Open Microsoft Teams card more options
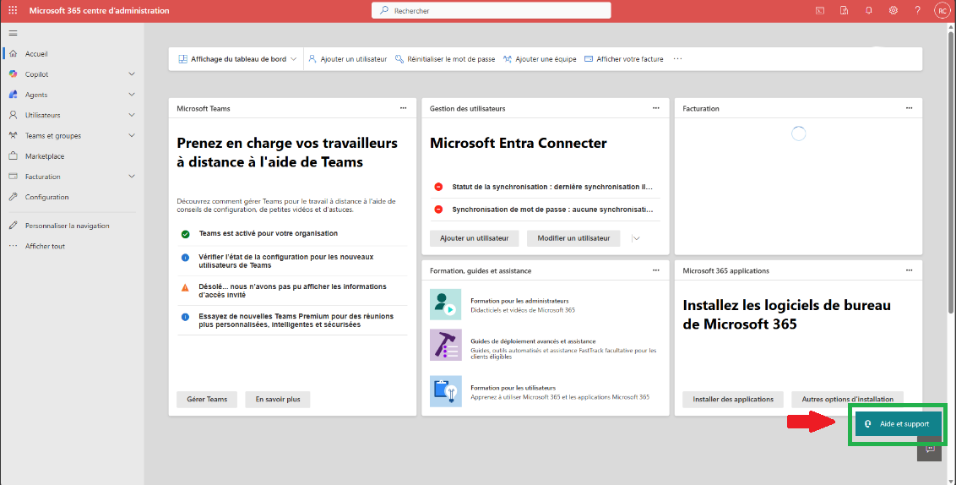Image resolution: width=956 pixels, height=485 pixels. pos(403,108)
